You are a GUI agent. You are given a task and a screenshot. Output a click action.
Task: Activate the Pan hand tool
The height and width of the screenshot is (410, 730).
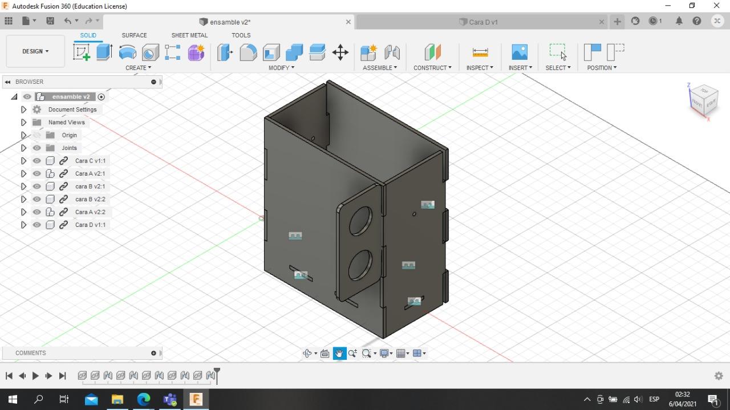339,354
